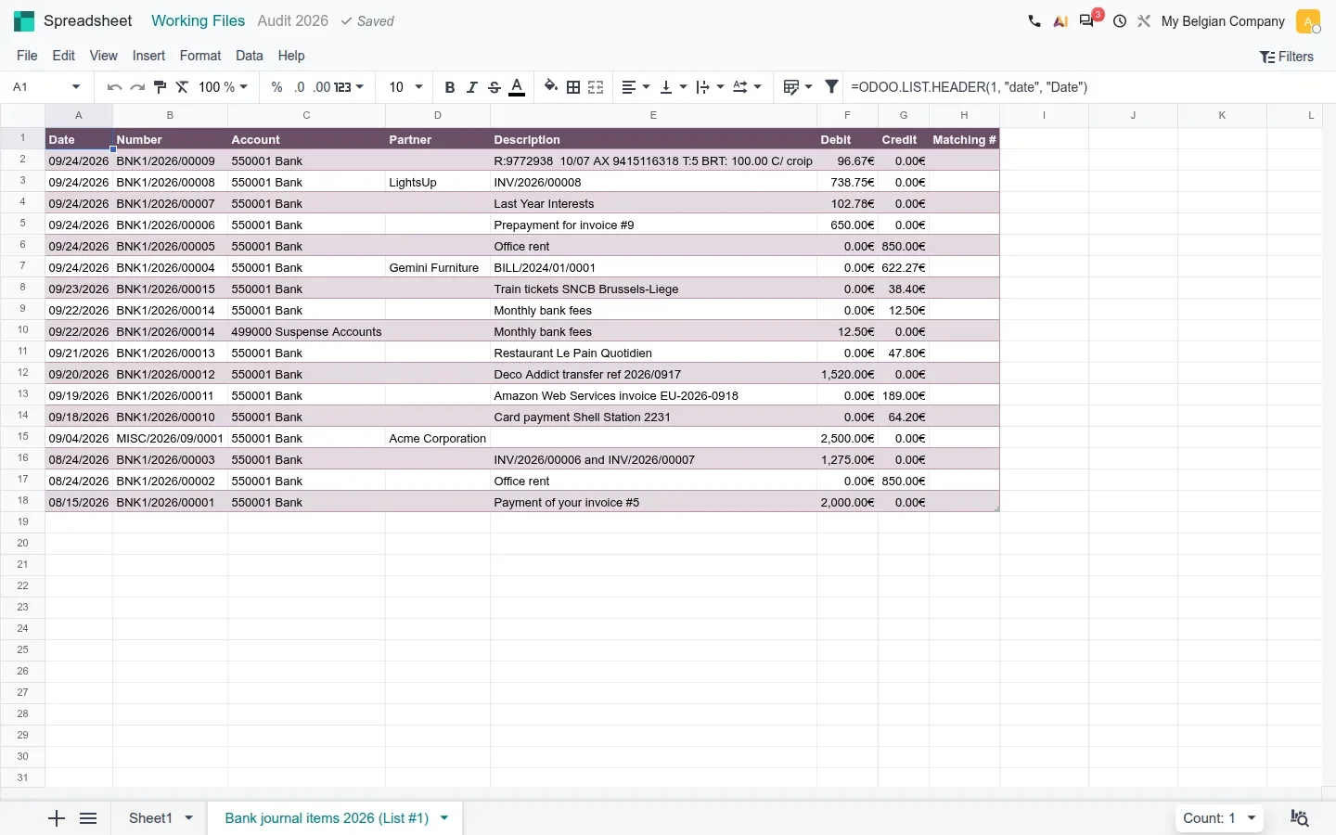Open the Edit menu

click(x=64, y=56)
